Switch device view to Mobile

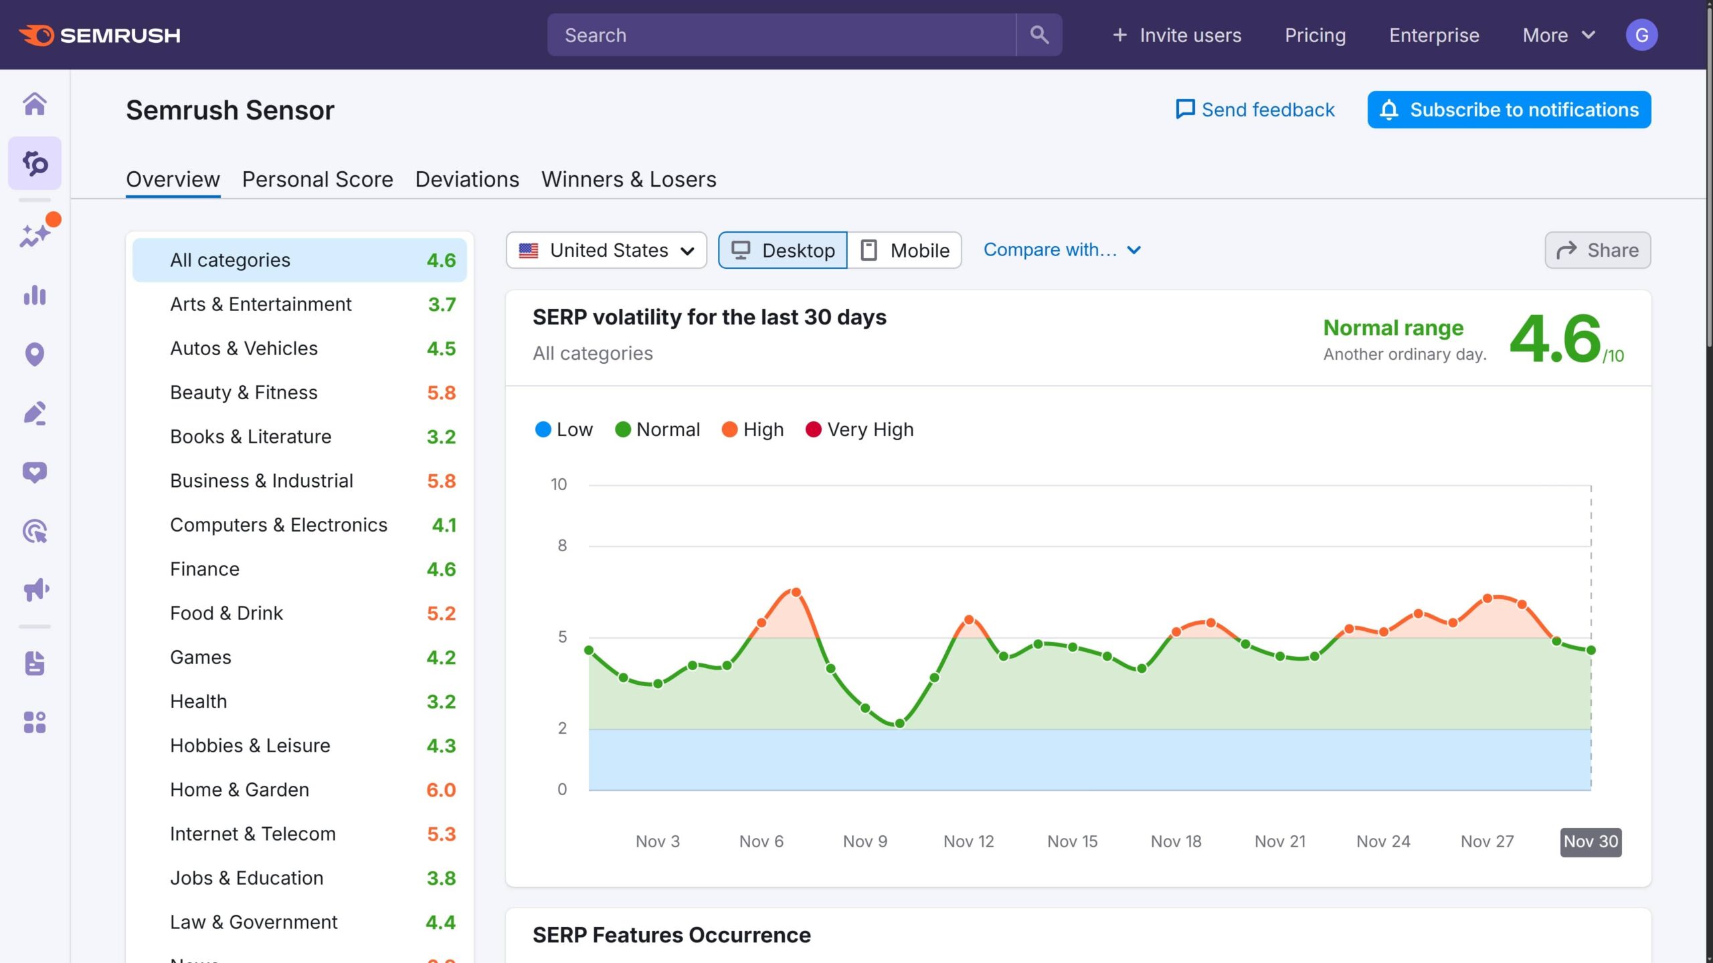(905, 250)
